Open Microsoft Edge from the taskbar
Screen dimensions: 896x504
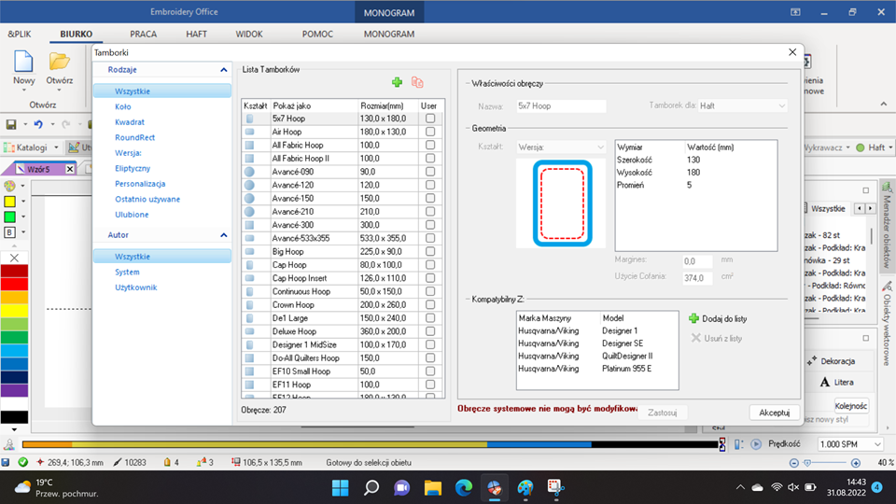(x=464, y=487)
